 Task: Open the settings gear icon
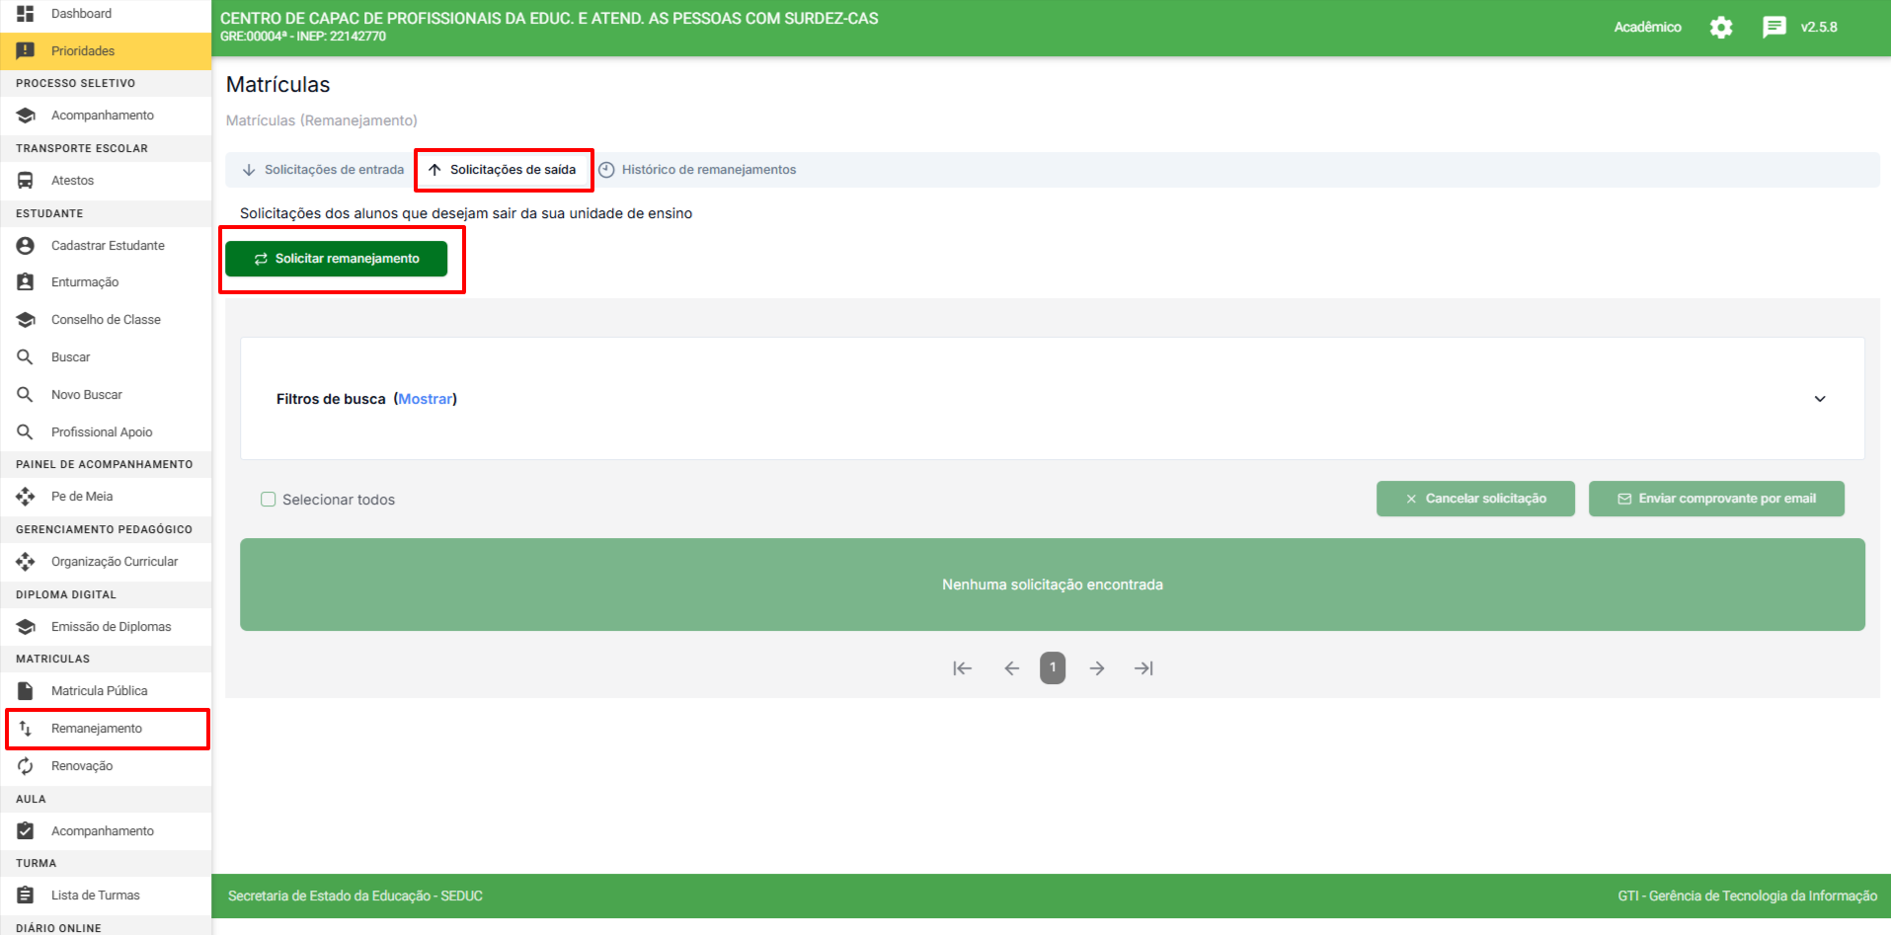[1720, 28]
